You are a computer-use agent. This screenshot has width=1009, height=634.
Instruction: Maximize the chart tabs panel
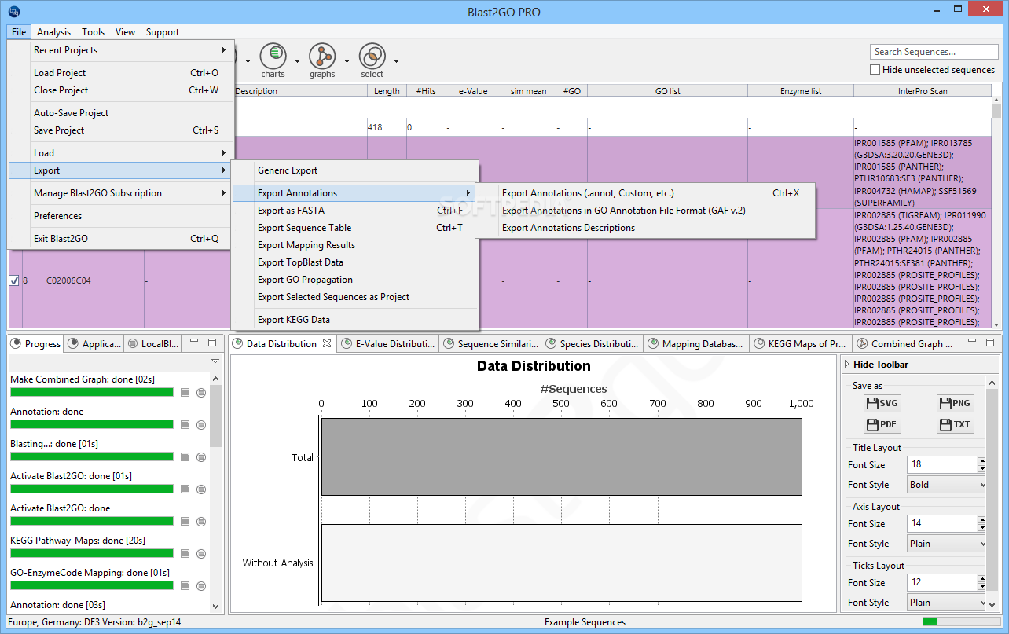pos(991,343)
